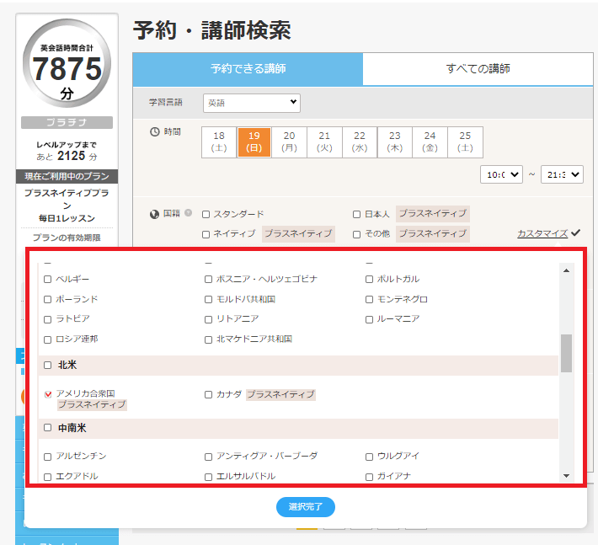Select date 23 (木)
The image size is (598, 545).
395,142
